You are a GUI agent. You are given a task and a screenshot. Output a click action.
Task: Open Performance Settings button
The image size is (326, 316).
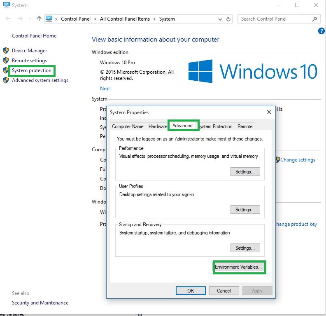pos(245,172)
